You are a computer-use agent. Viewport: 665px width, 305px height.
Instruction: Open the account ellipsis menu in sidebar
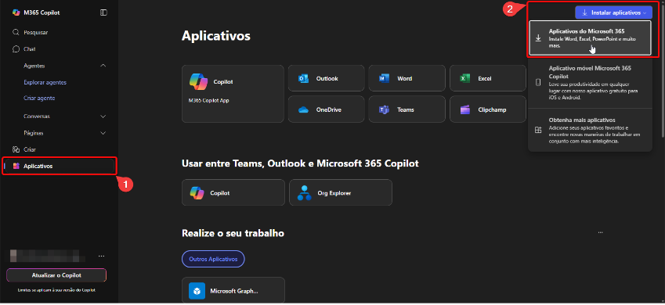click(x=101, y=256)
